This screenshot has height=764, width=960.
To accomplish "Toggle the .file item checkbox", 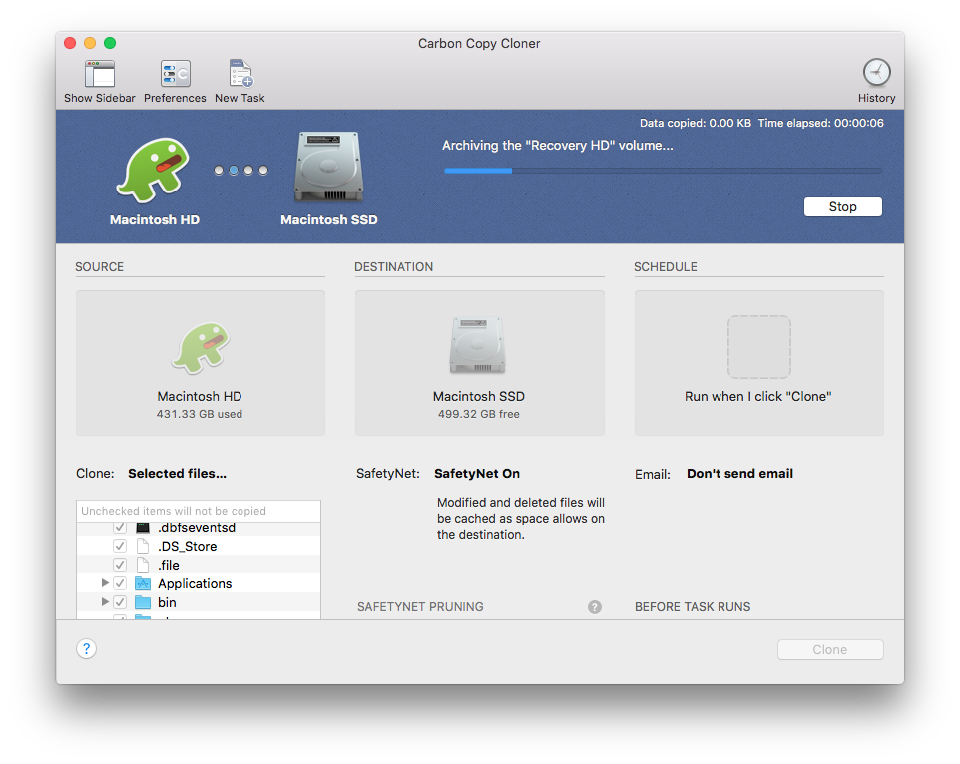I will click(x=120, y=566).
